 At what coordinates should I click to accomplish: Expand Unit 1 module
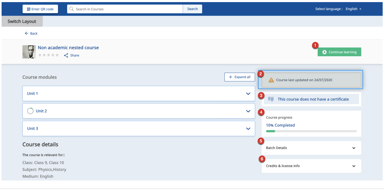[x=248, y=94]
